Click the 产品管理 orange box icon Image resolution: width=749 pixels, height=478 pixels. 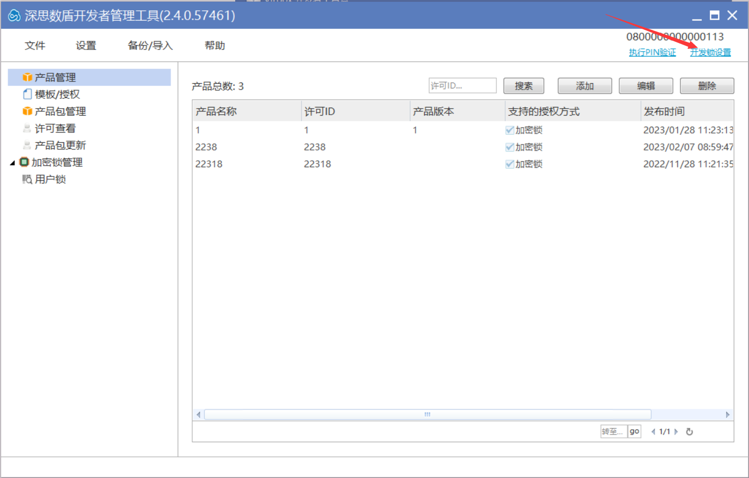tap(27, 78)
